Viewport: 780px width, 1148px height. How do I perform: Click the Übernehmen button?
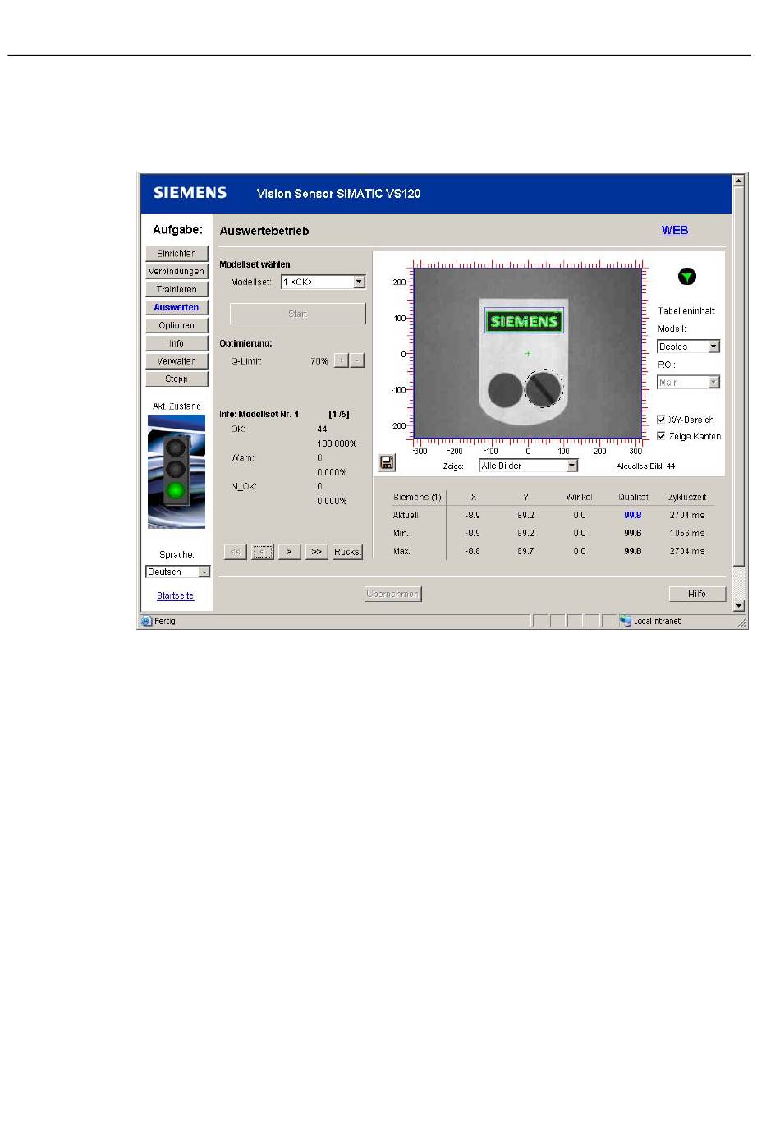click(393, 594)
